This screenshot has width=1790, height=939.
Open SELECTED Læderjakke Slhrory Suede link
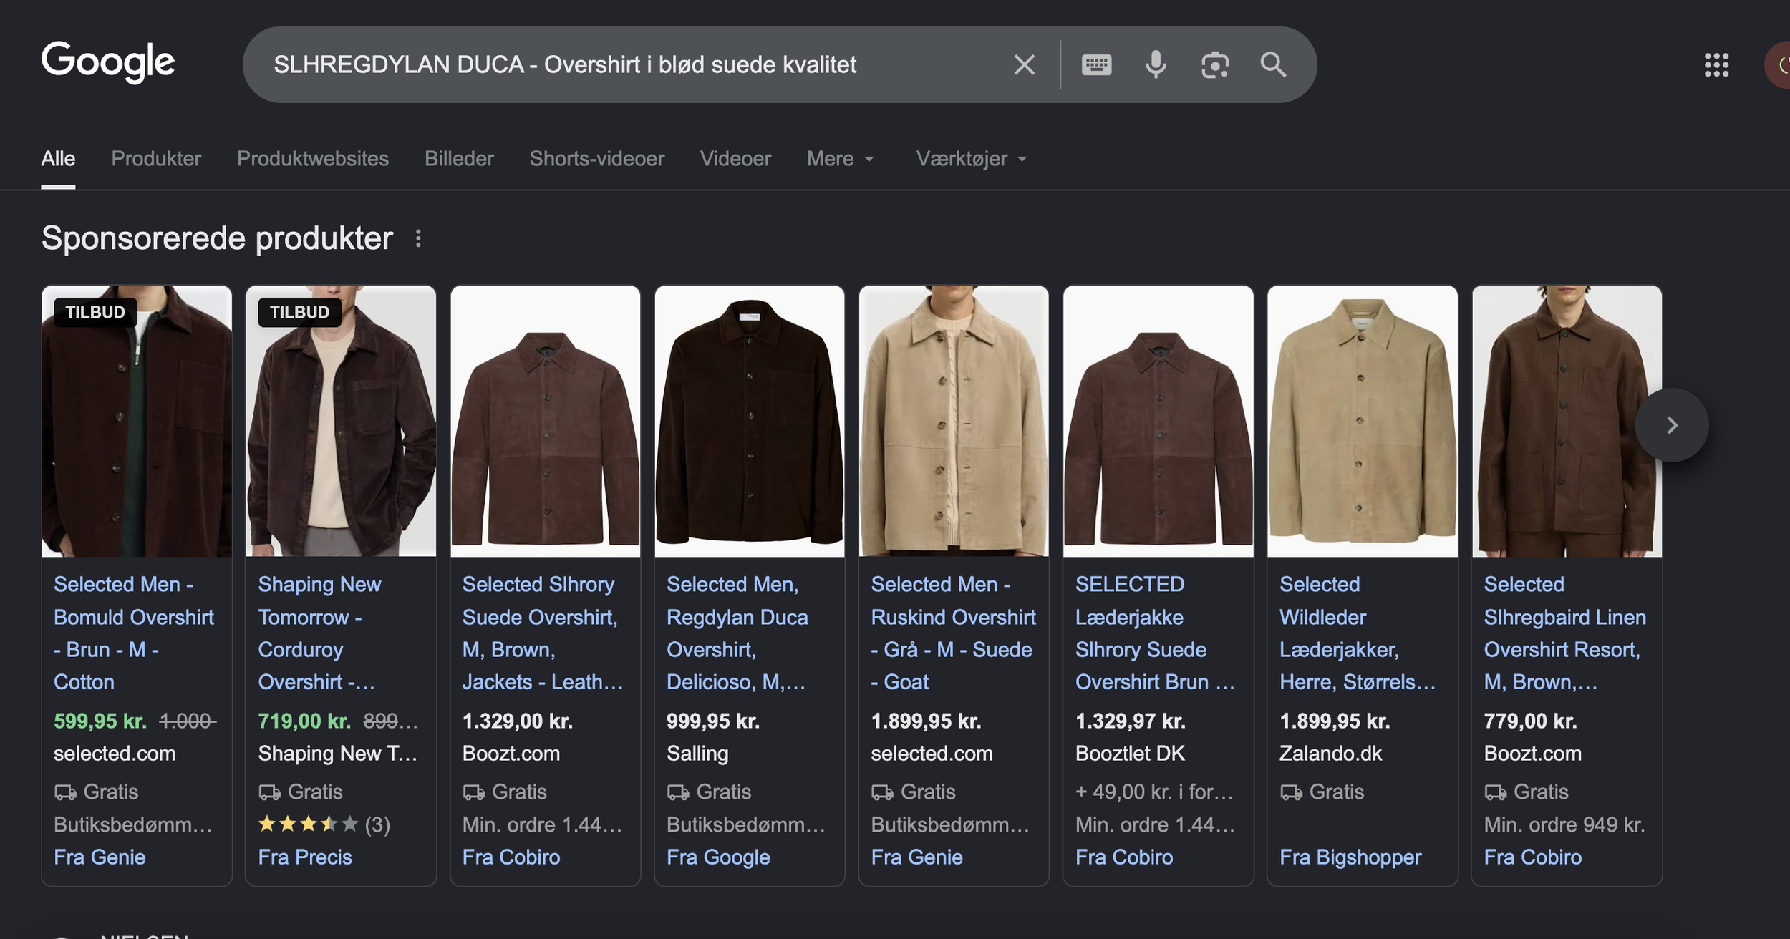click(x=1155, y=633)
